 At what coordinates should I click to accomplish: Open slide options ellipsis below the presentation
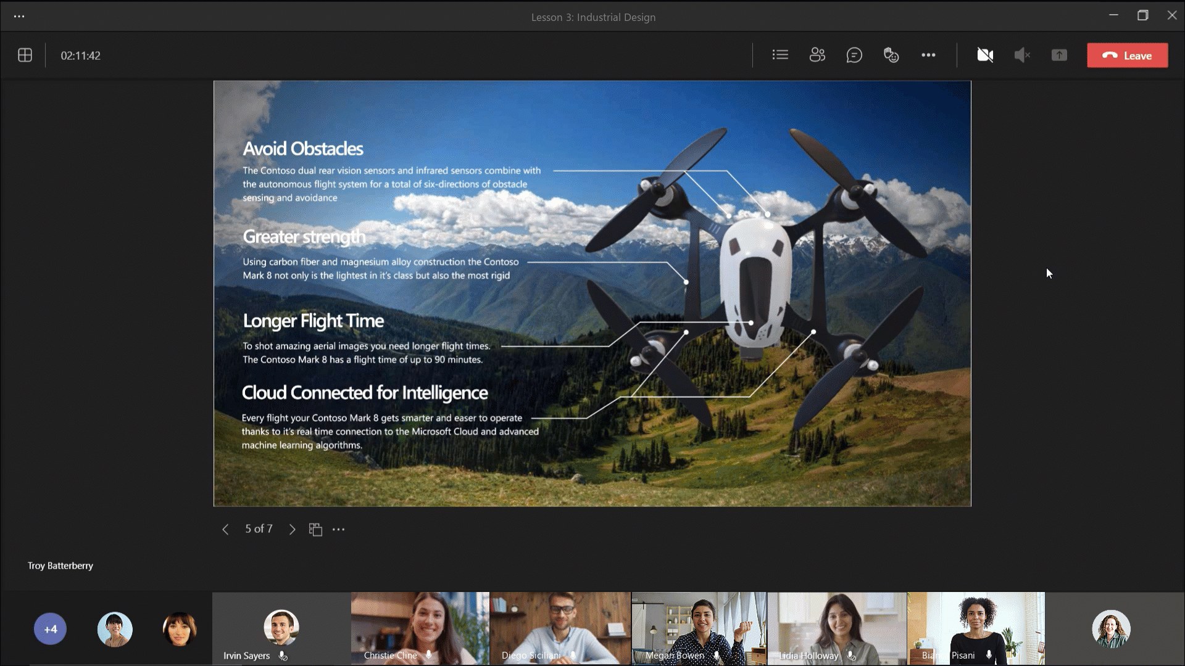pos(339,529)
